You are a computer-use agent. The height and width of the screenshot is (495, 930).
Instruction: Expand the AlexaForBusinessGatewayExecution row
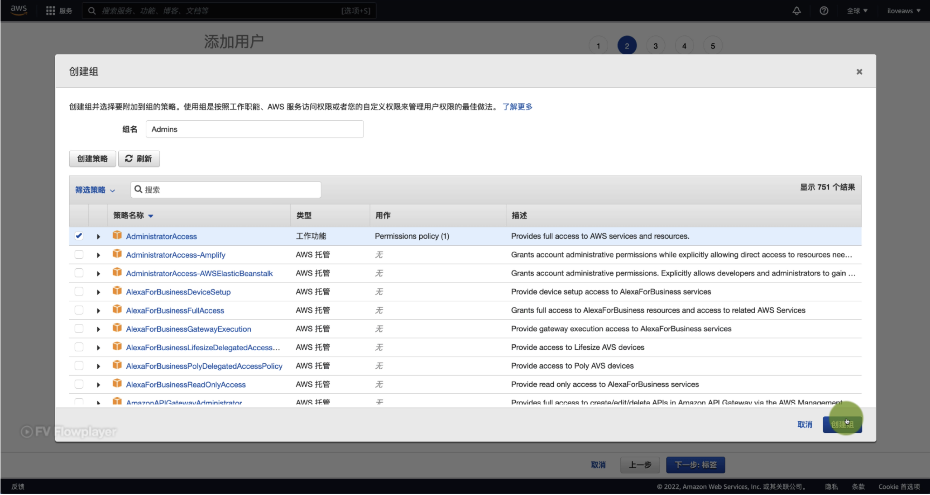[98, 329]
